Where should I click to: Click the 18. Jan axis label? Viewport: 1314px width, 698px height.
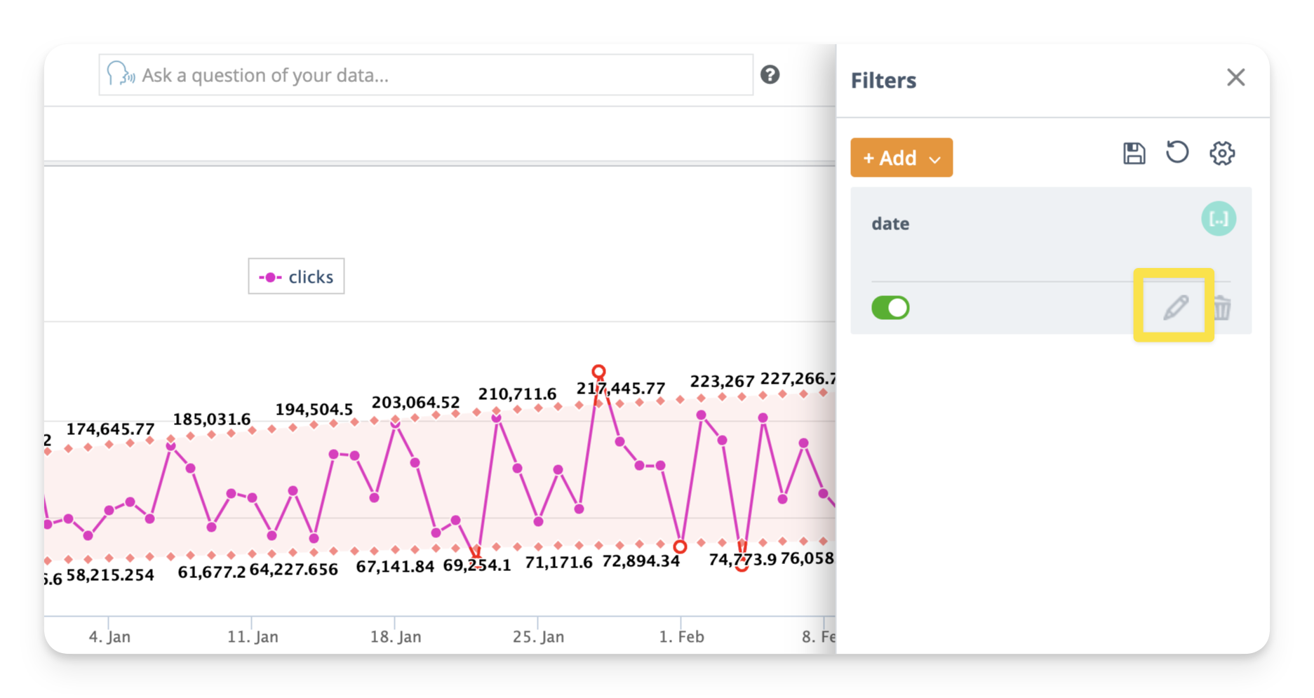(396, 637)
